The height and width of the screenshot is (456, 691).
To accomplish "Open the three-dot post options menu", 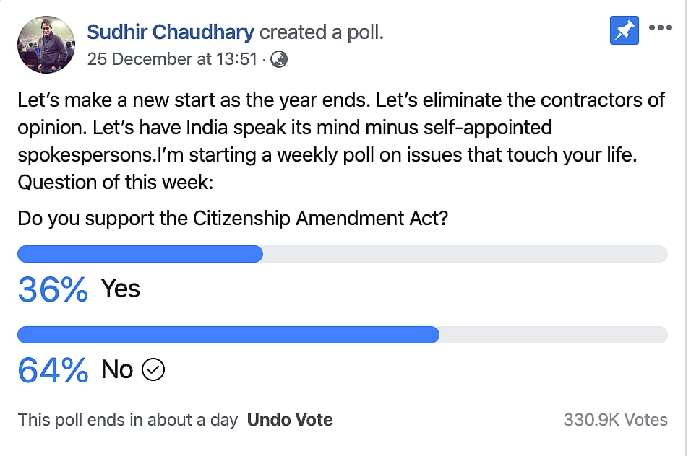I will tap(661, 29).
